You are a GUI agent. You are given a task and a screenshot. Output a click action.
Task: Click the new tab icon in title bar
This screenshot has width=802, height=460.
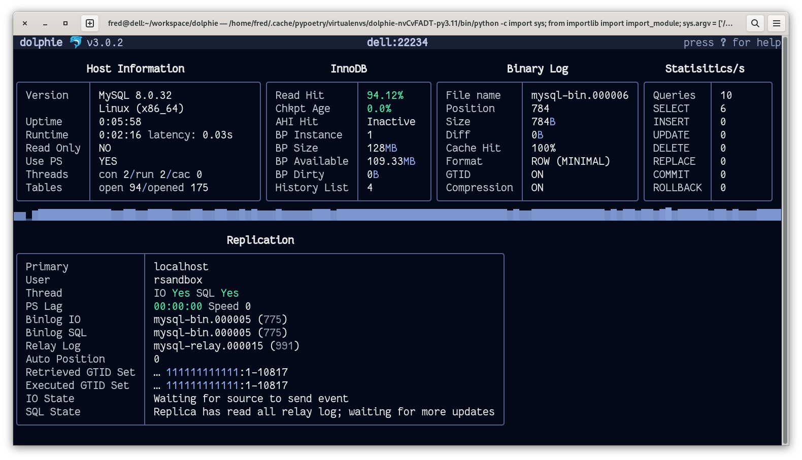(x=90, y=23)
